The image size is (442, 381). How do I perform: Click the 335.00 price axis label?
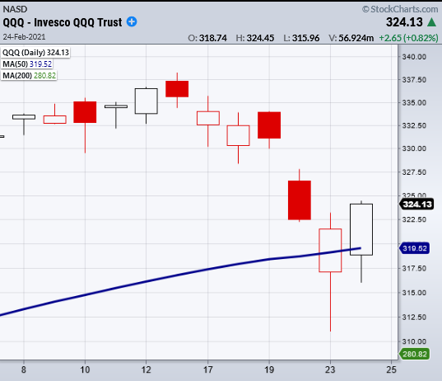(413, 102)
